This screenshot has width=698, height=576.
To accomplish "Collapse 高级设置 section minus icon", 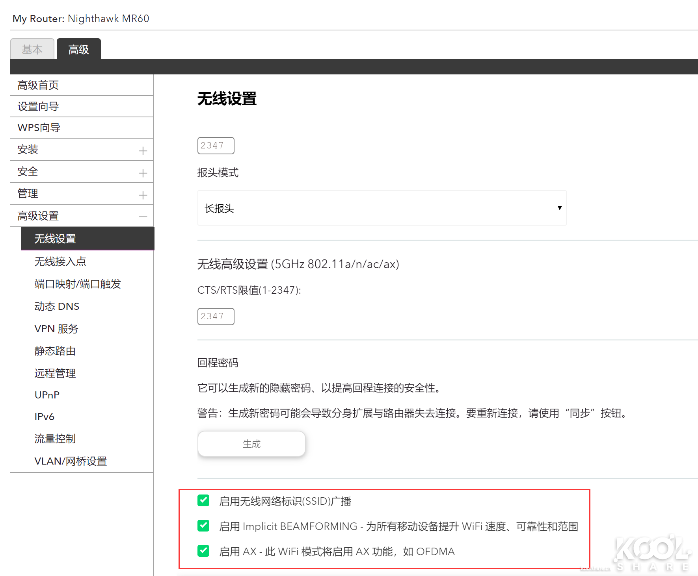I will (143, 216).
